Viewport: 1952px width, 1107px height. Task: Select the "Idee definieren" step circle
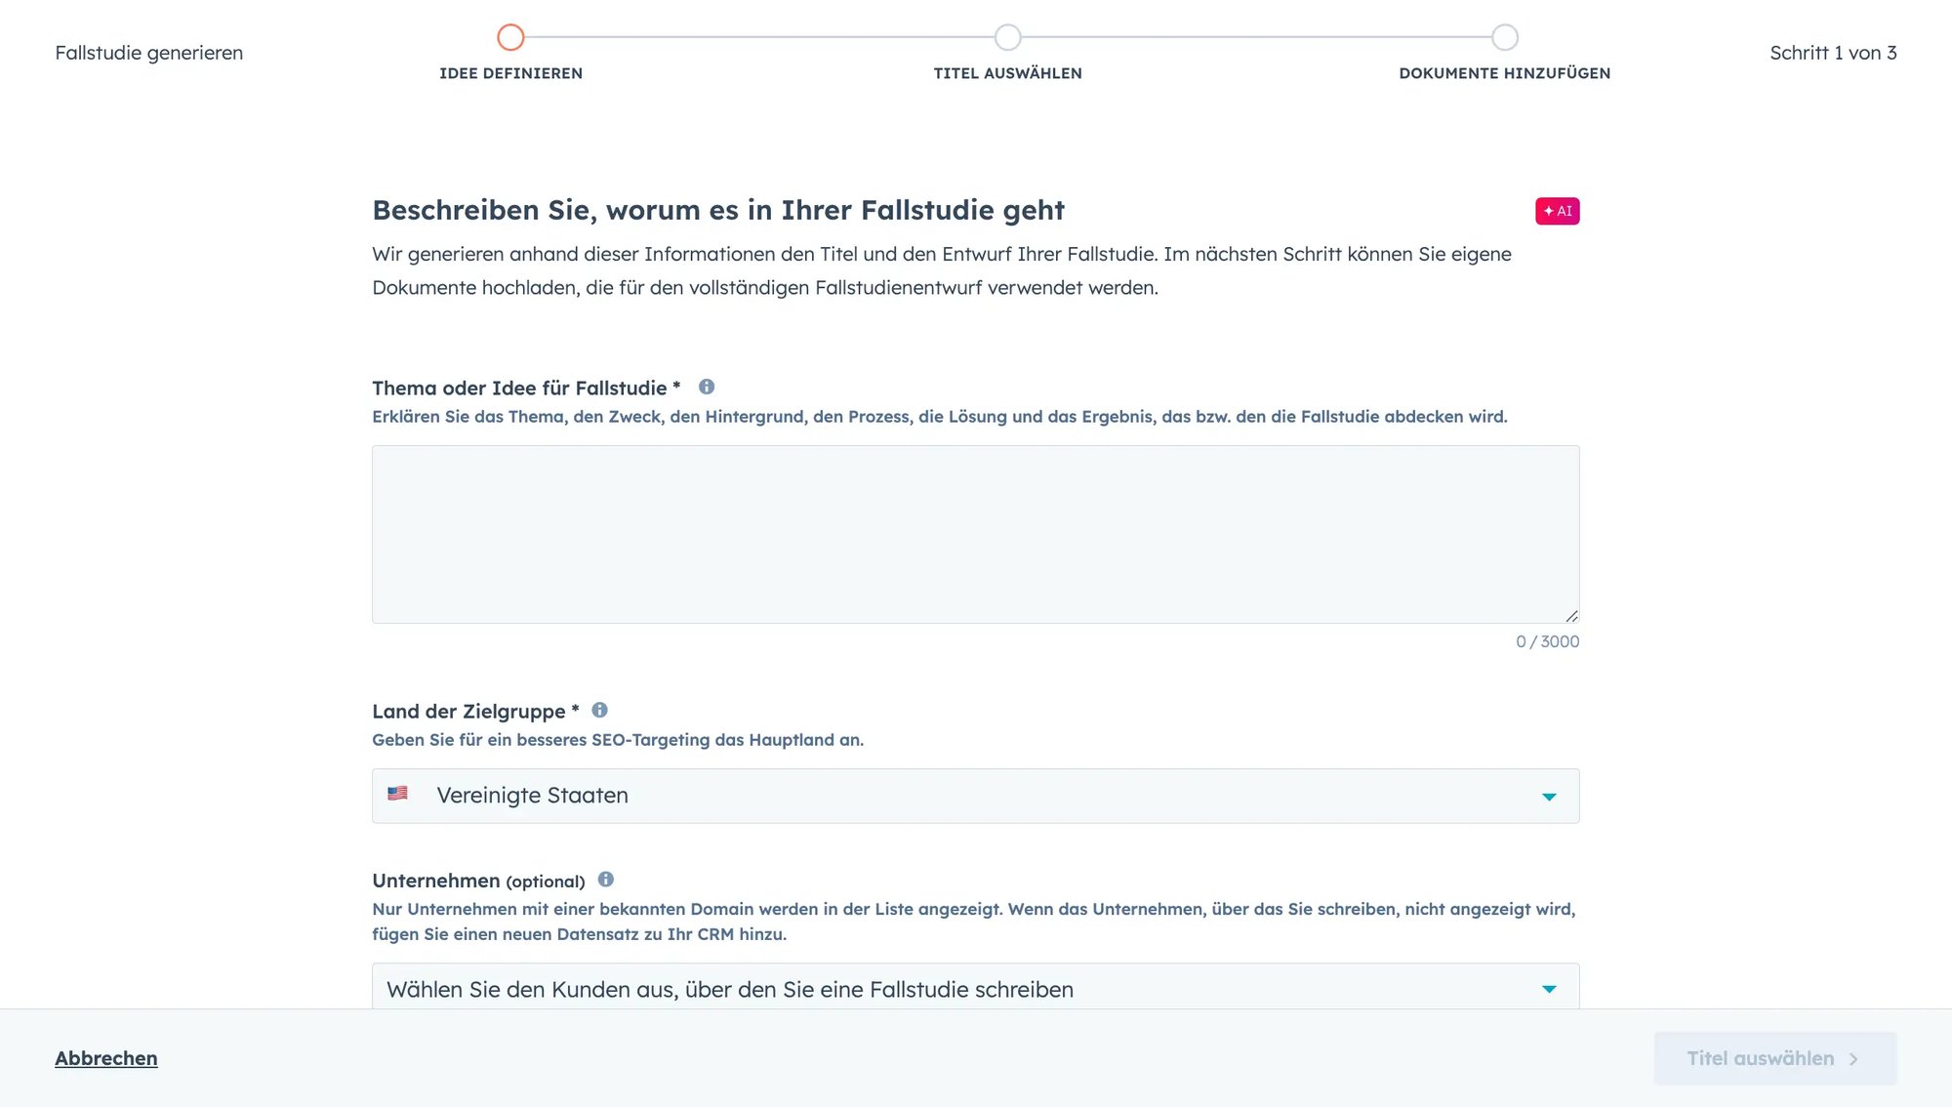(x=510, y=37)
